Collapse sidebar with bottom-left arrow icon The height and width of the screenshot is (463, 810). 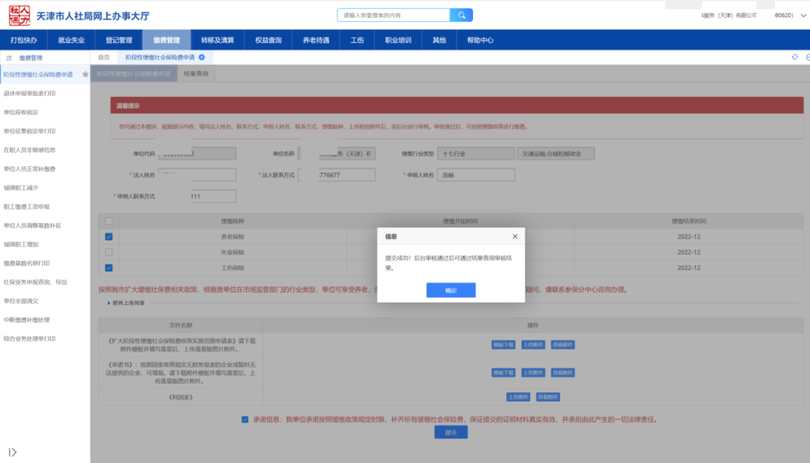[13, 452]
